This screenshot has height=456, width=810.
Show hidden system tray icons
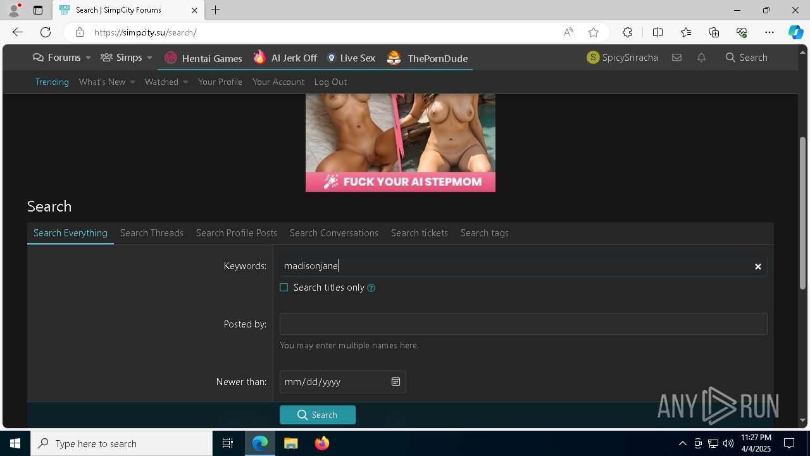click(682, 443)
